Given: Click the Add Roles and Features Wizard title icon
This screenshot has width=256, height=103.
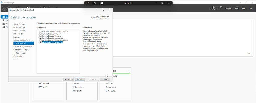Looking at the screenshot, I should (x=11, y=10).
